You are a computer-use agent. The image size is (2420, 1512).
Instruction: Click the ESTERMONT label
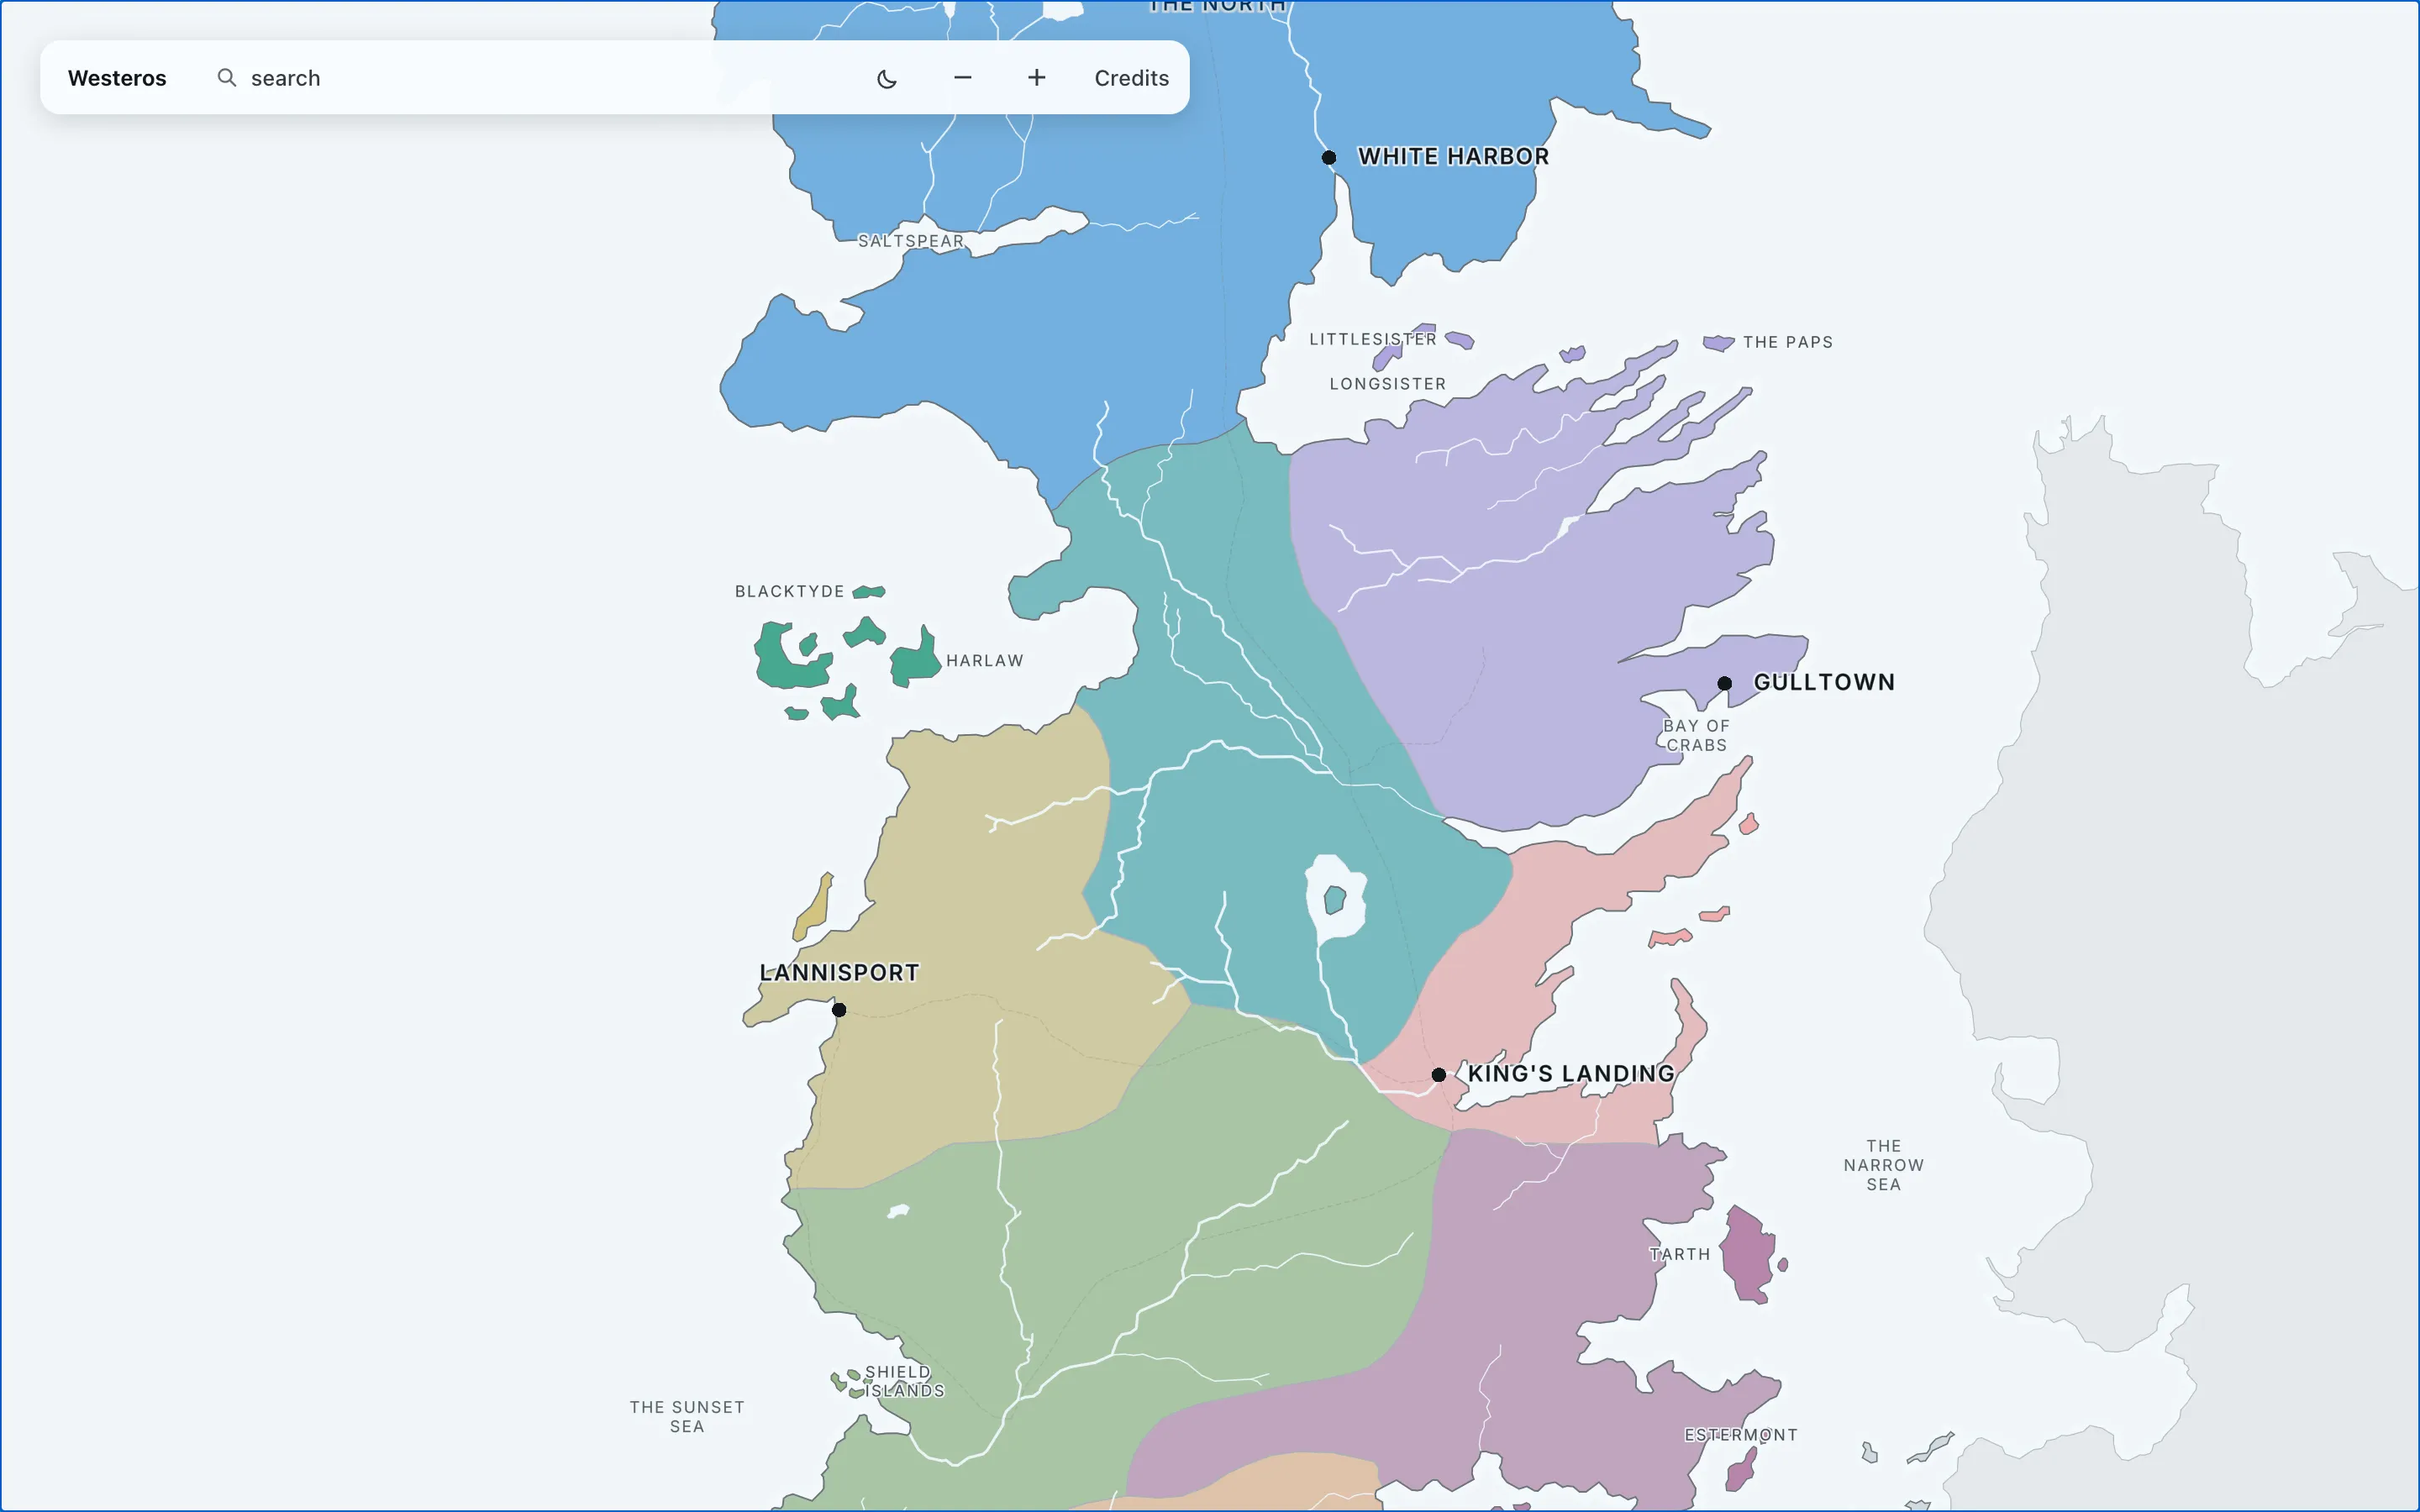tap(1740, 1435)
